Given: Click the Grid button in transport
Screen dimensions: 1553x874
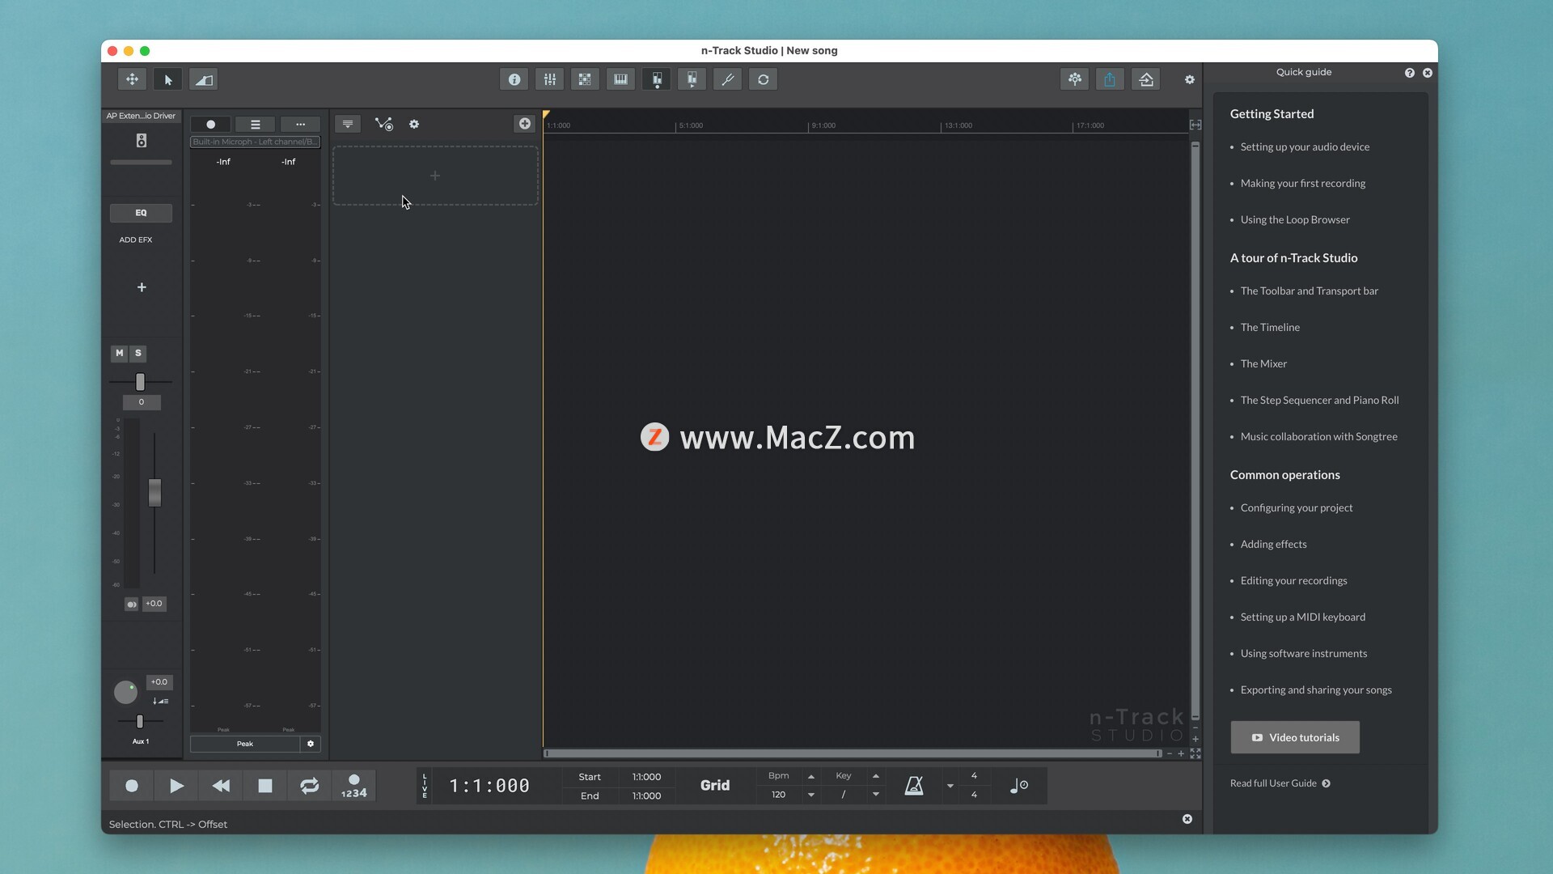Looking at the screenshot, I should (715, 786).
